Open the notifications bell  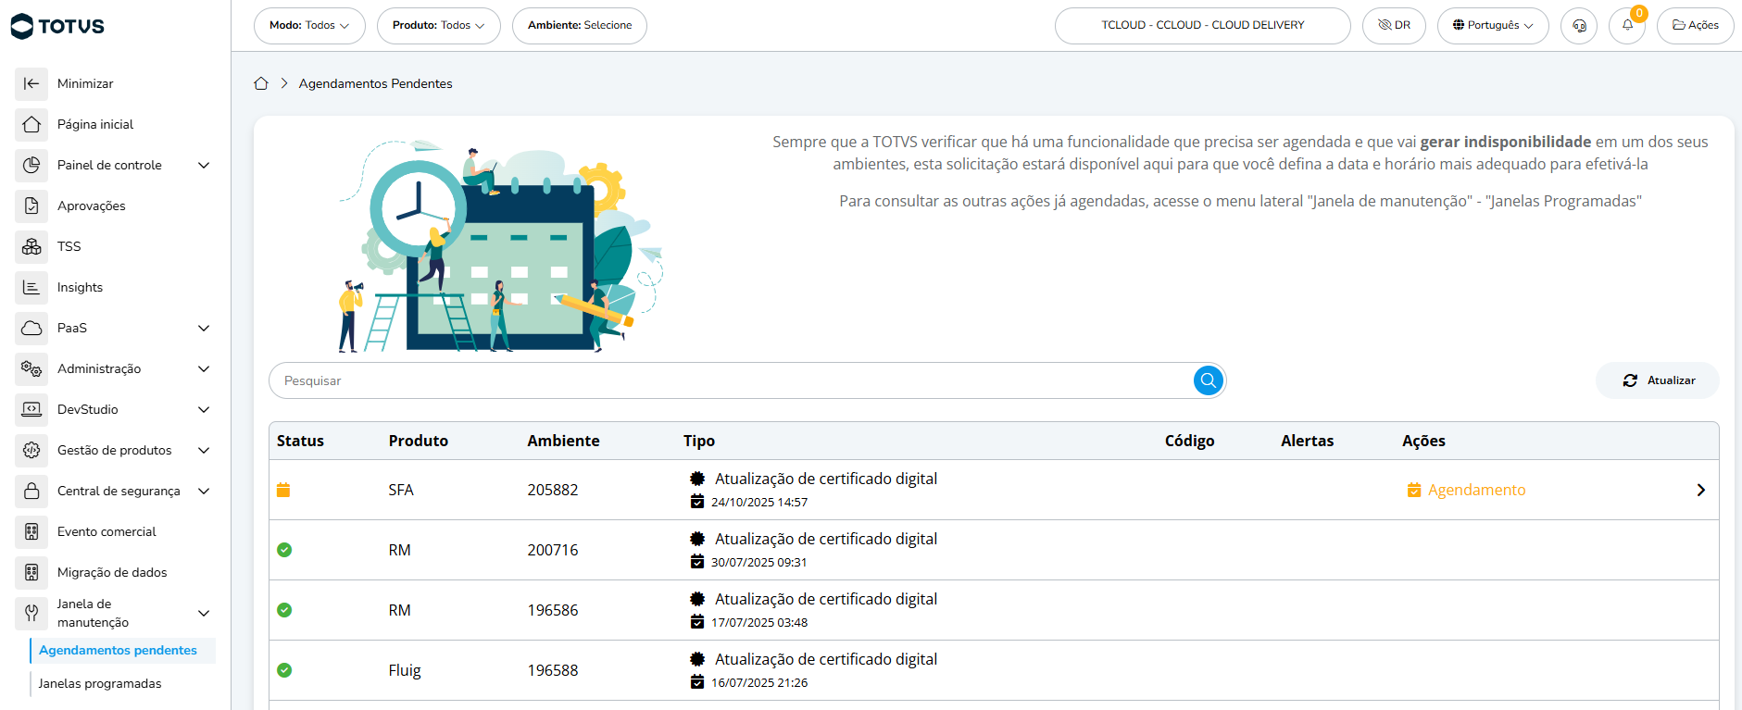tap(1627, 26)
